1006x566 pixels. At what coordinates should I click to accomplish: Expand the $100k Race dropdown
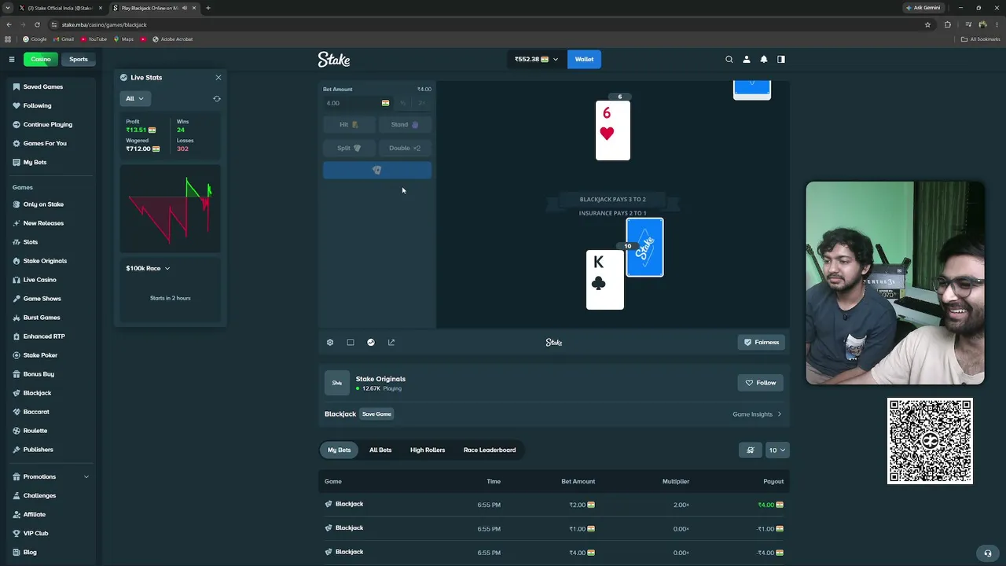[148, 268]
